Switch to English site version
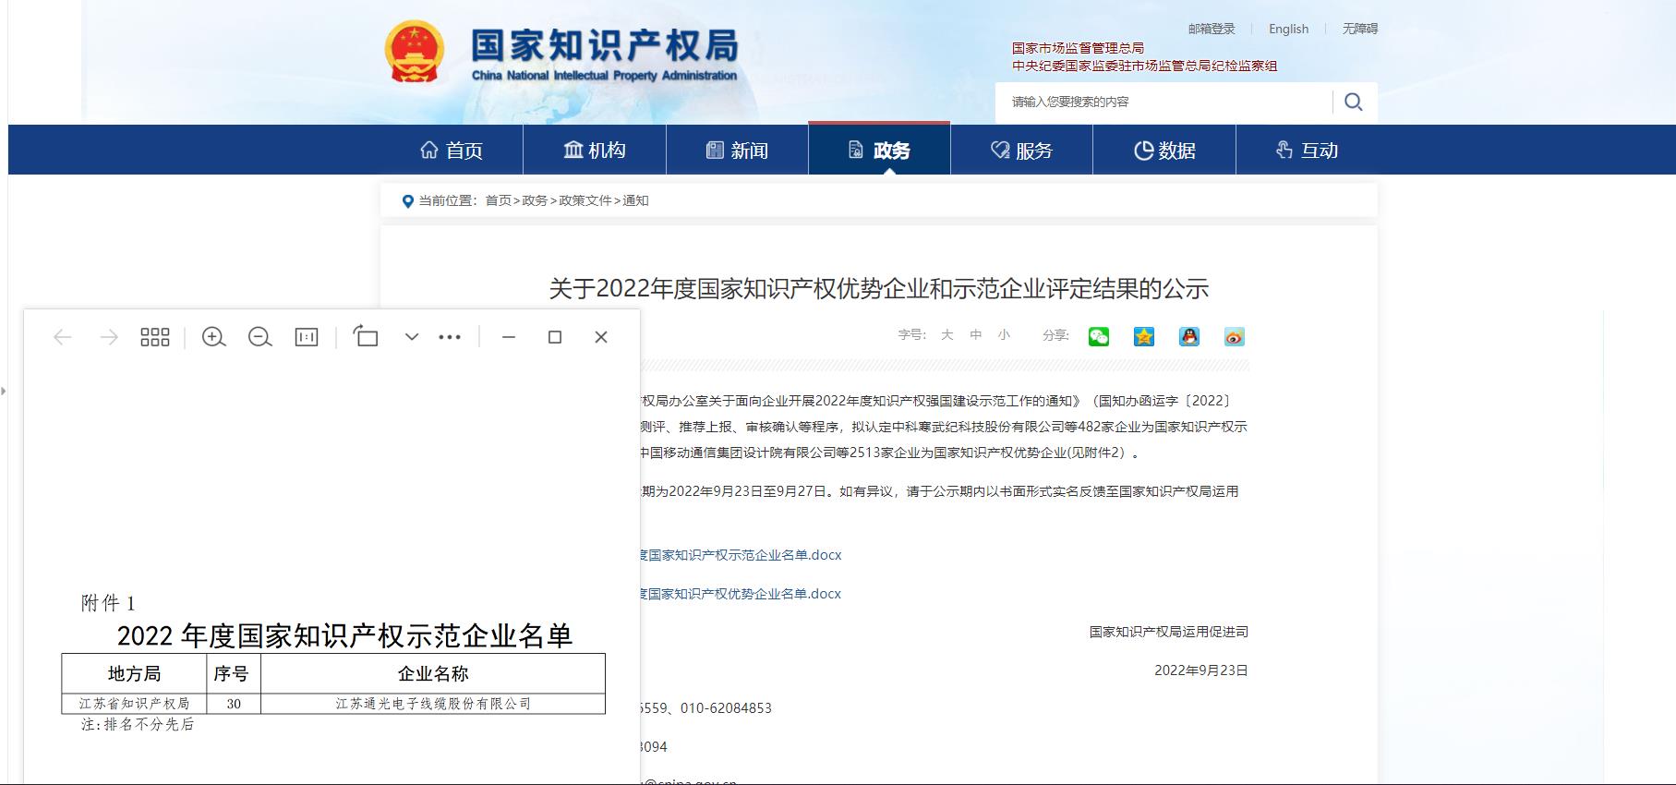 pos(1288,29)
